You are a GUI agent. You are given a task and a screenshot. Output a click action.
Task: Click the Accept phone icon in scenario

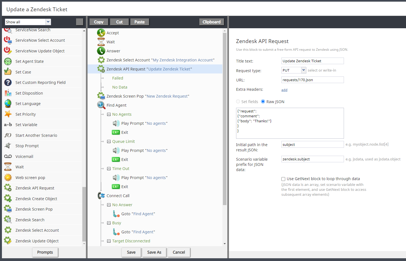click(x=101, y=33)
